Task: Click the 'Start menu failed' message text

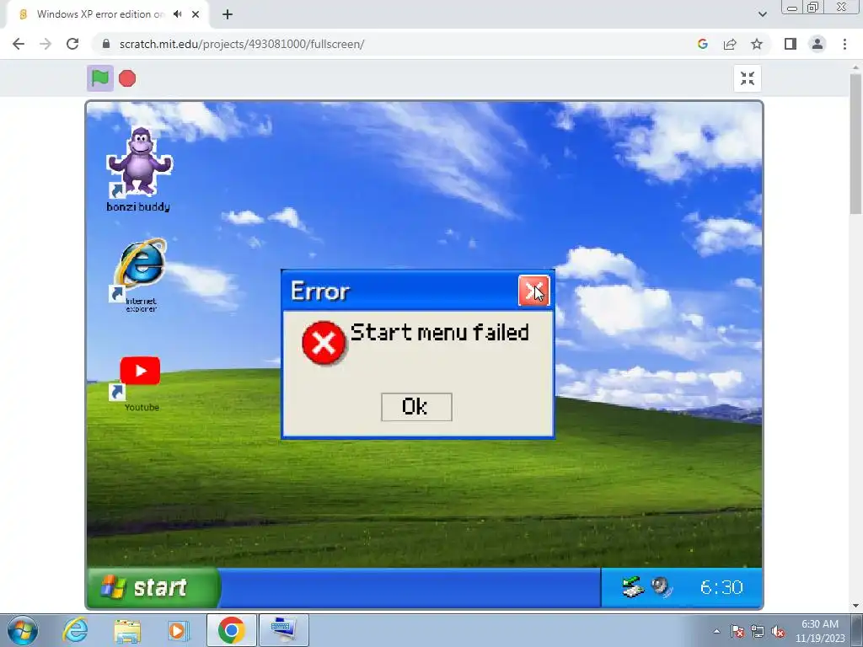Action: [x=439, y=332]
